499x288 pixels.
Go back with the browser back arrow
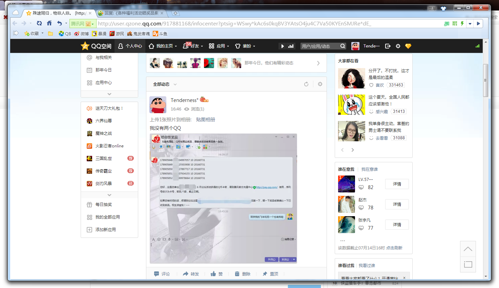[15, 23]
